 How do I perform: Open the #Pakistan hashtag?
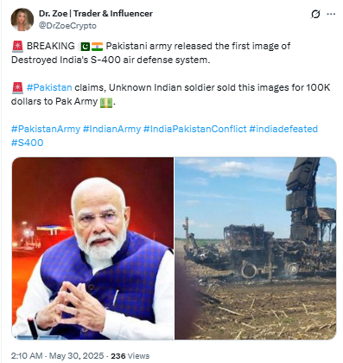click(49, 87)
